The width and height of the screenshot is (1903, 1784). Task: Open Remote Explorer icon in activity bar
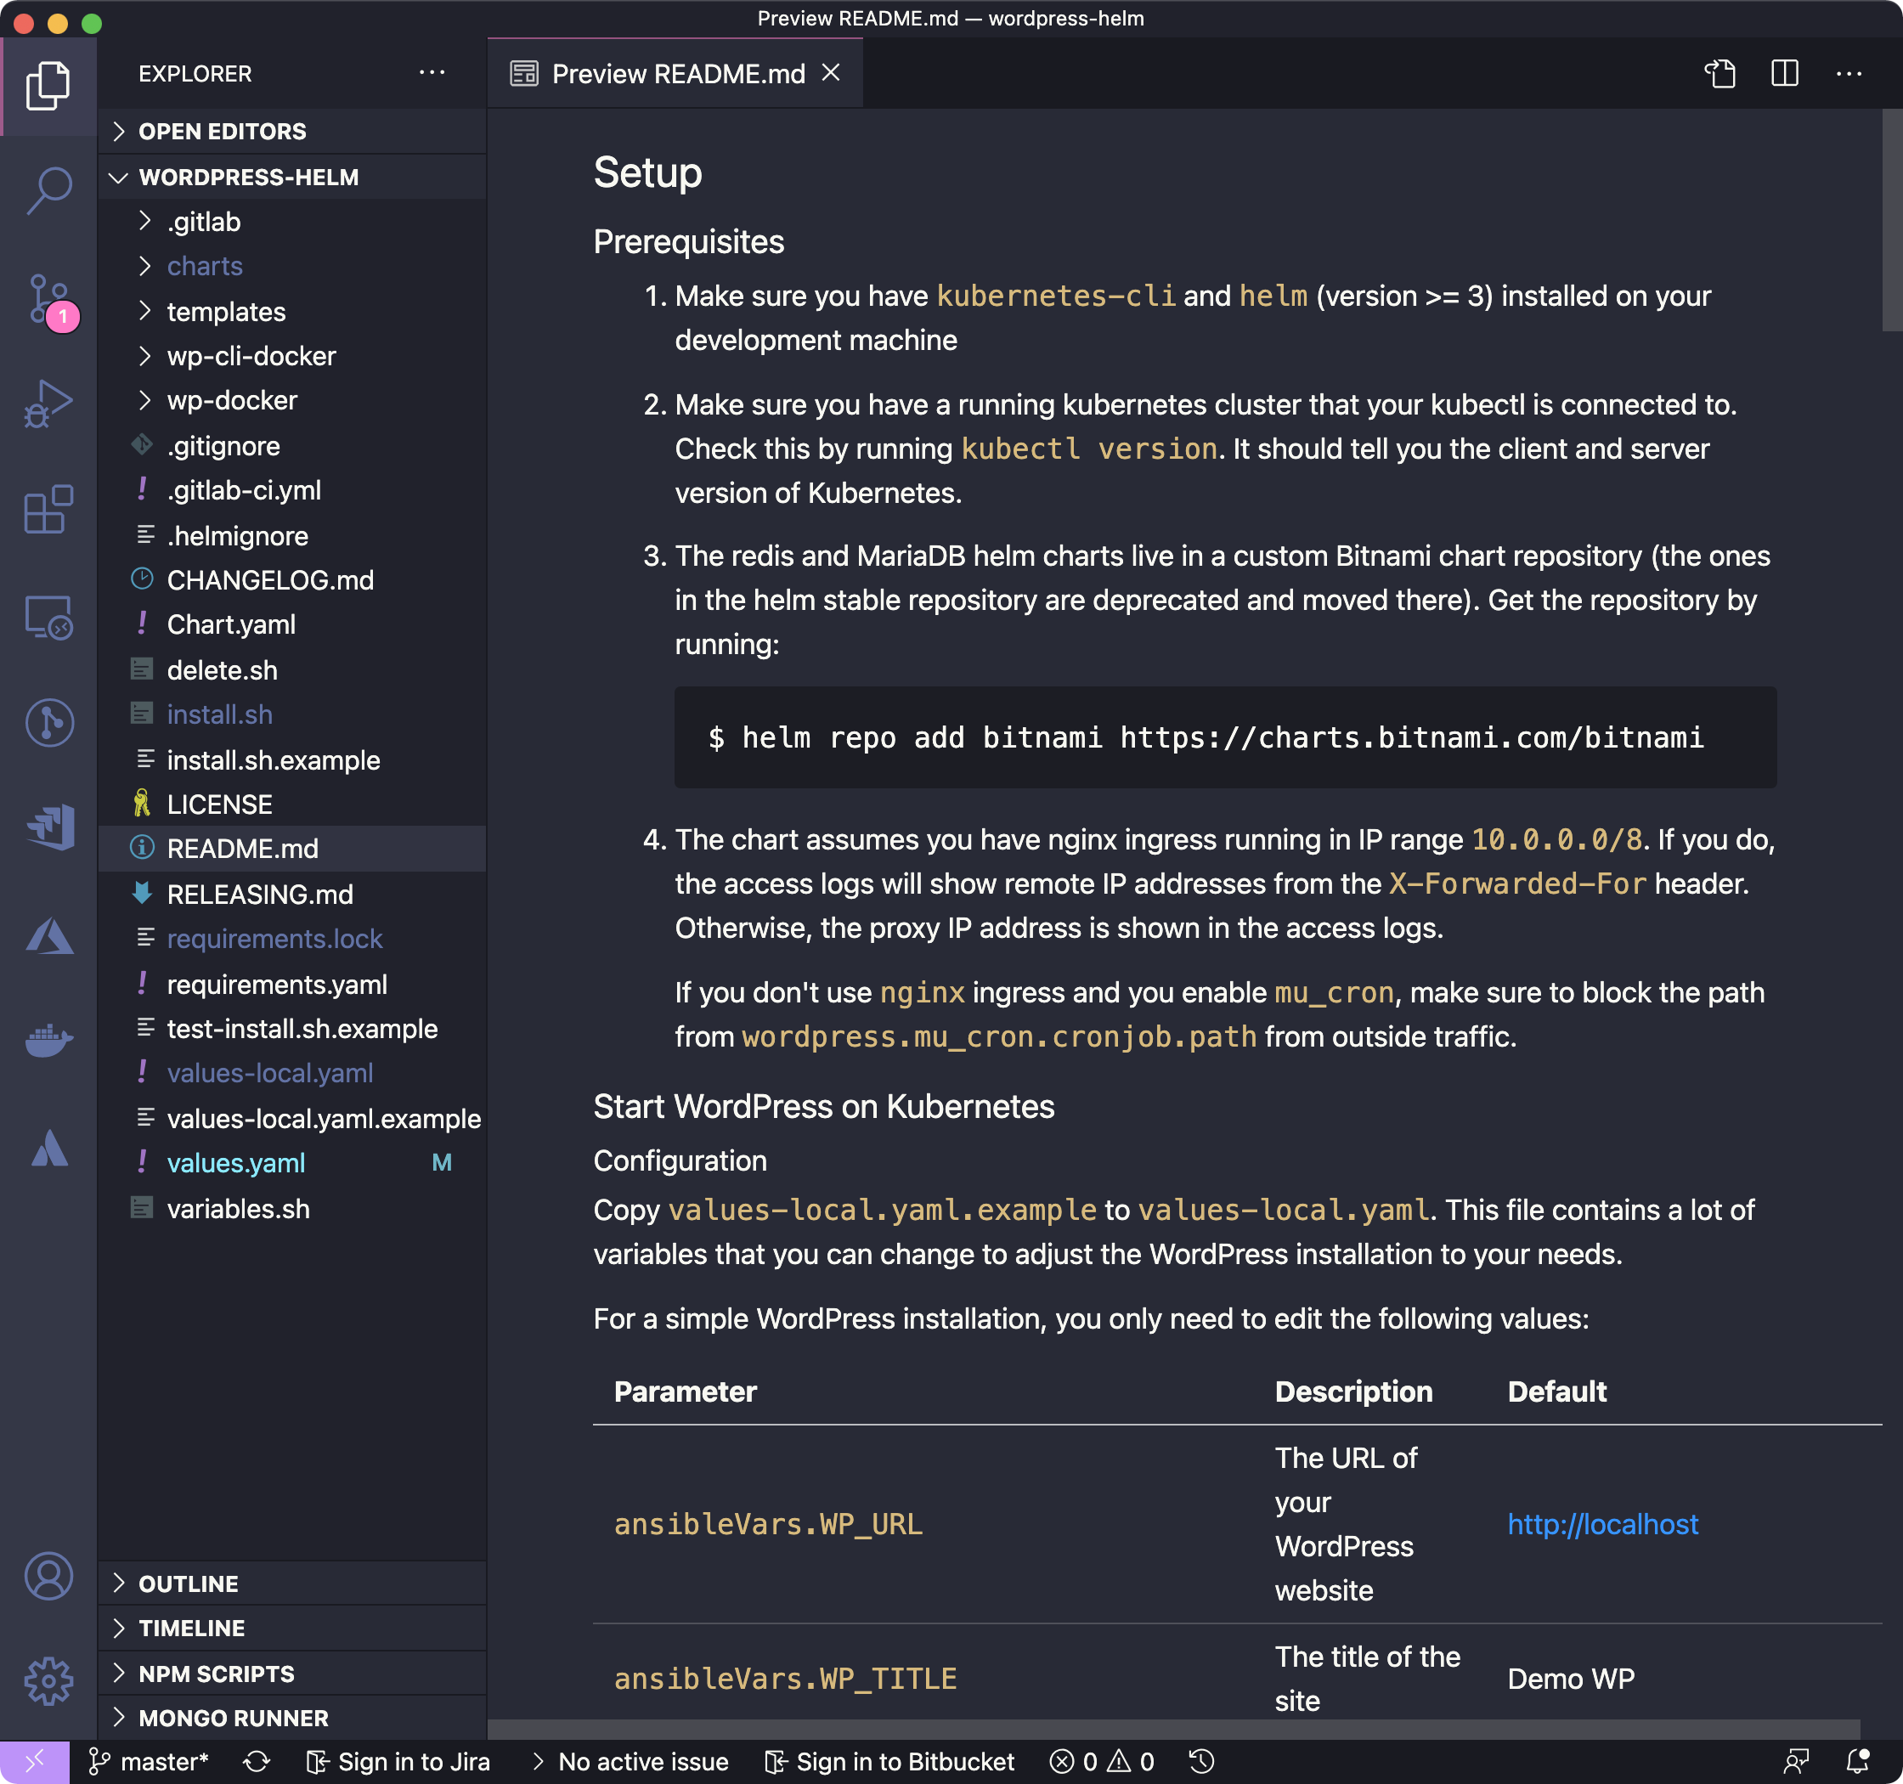48,617
